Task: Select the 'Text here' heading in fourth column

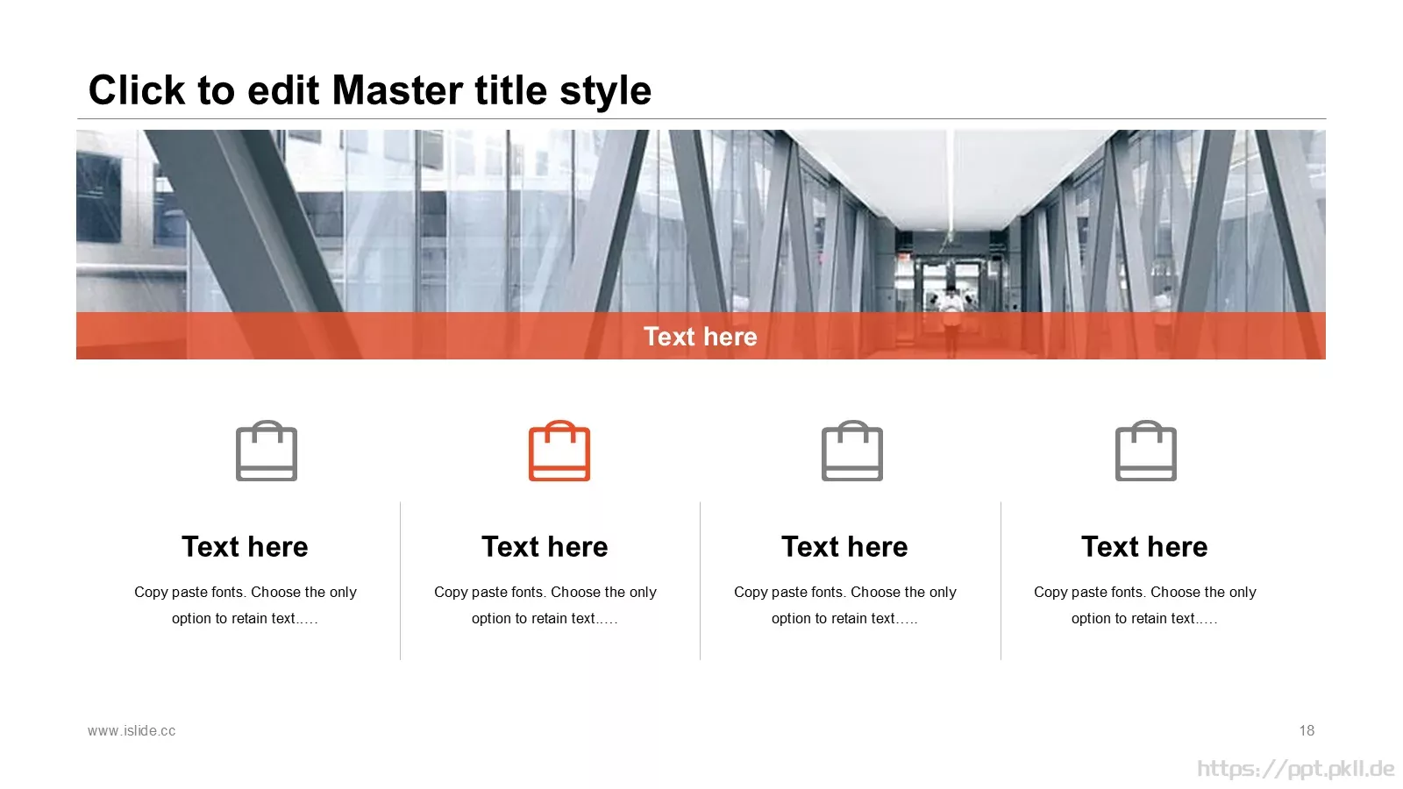Action: click(x=1145, y=547)
